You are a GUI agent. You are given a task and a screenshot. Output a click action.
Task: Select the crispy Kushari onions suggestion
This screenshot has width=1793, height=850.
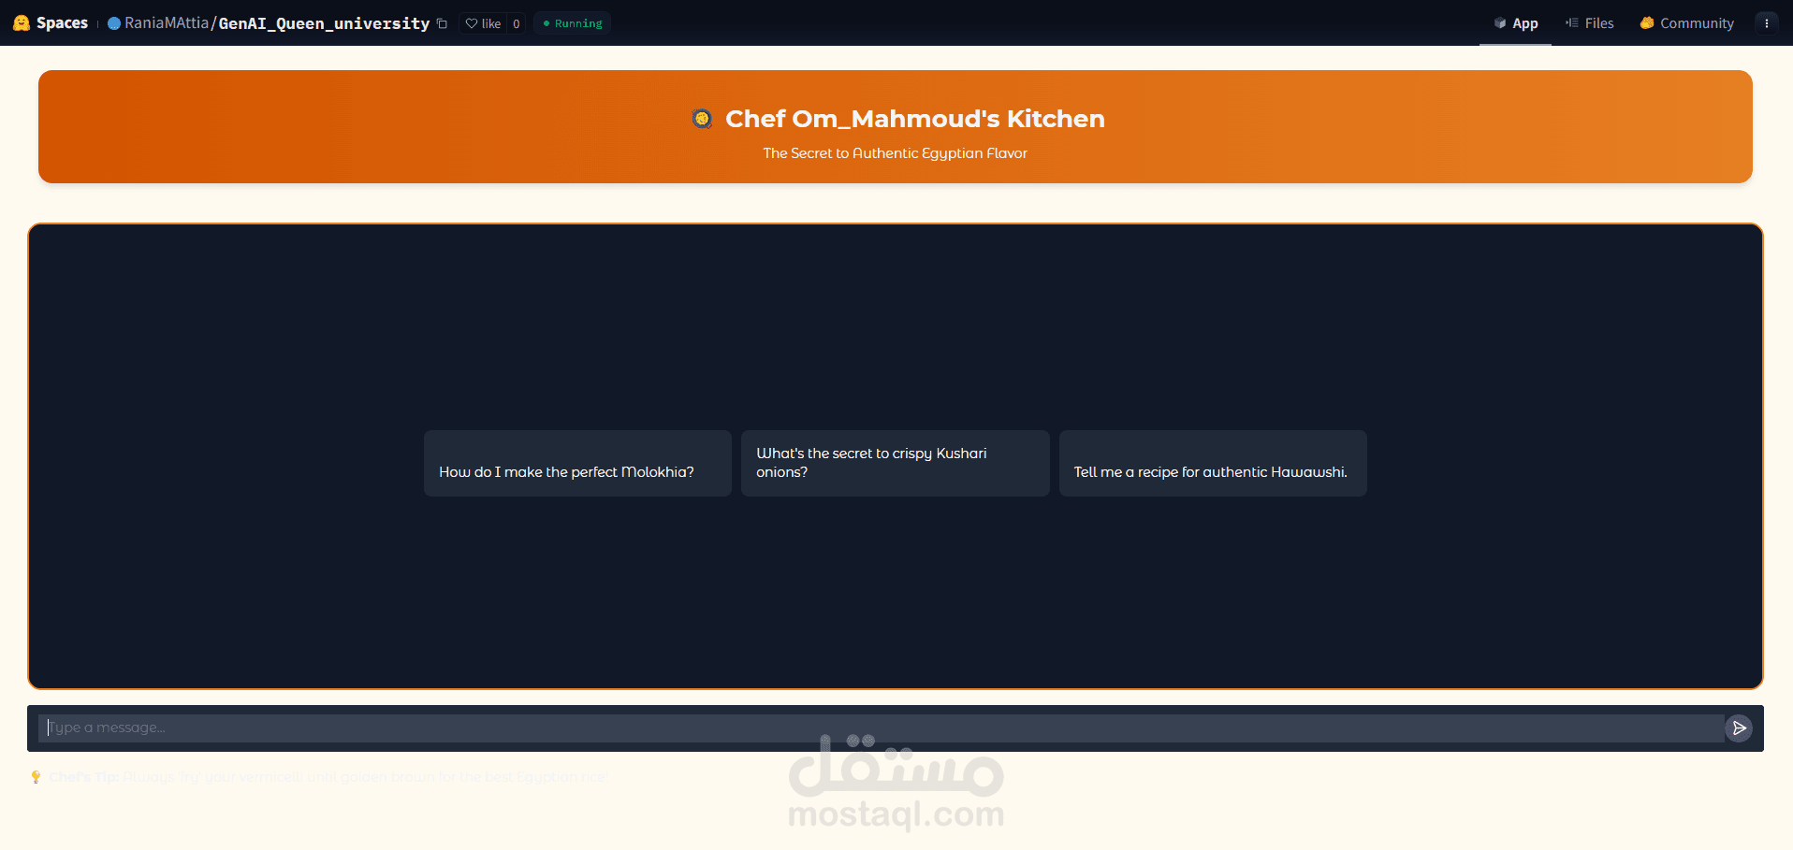(895, 463)
